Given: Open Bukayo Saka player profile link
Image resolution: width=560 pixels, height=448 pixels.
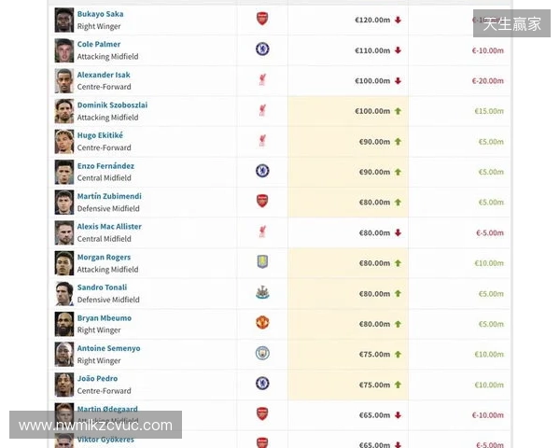Looking at the screenshot, I should tap(100, 14).
